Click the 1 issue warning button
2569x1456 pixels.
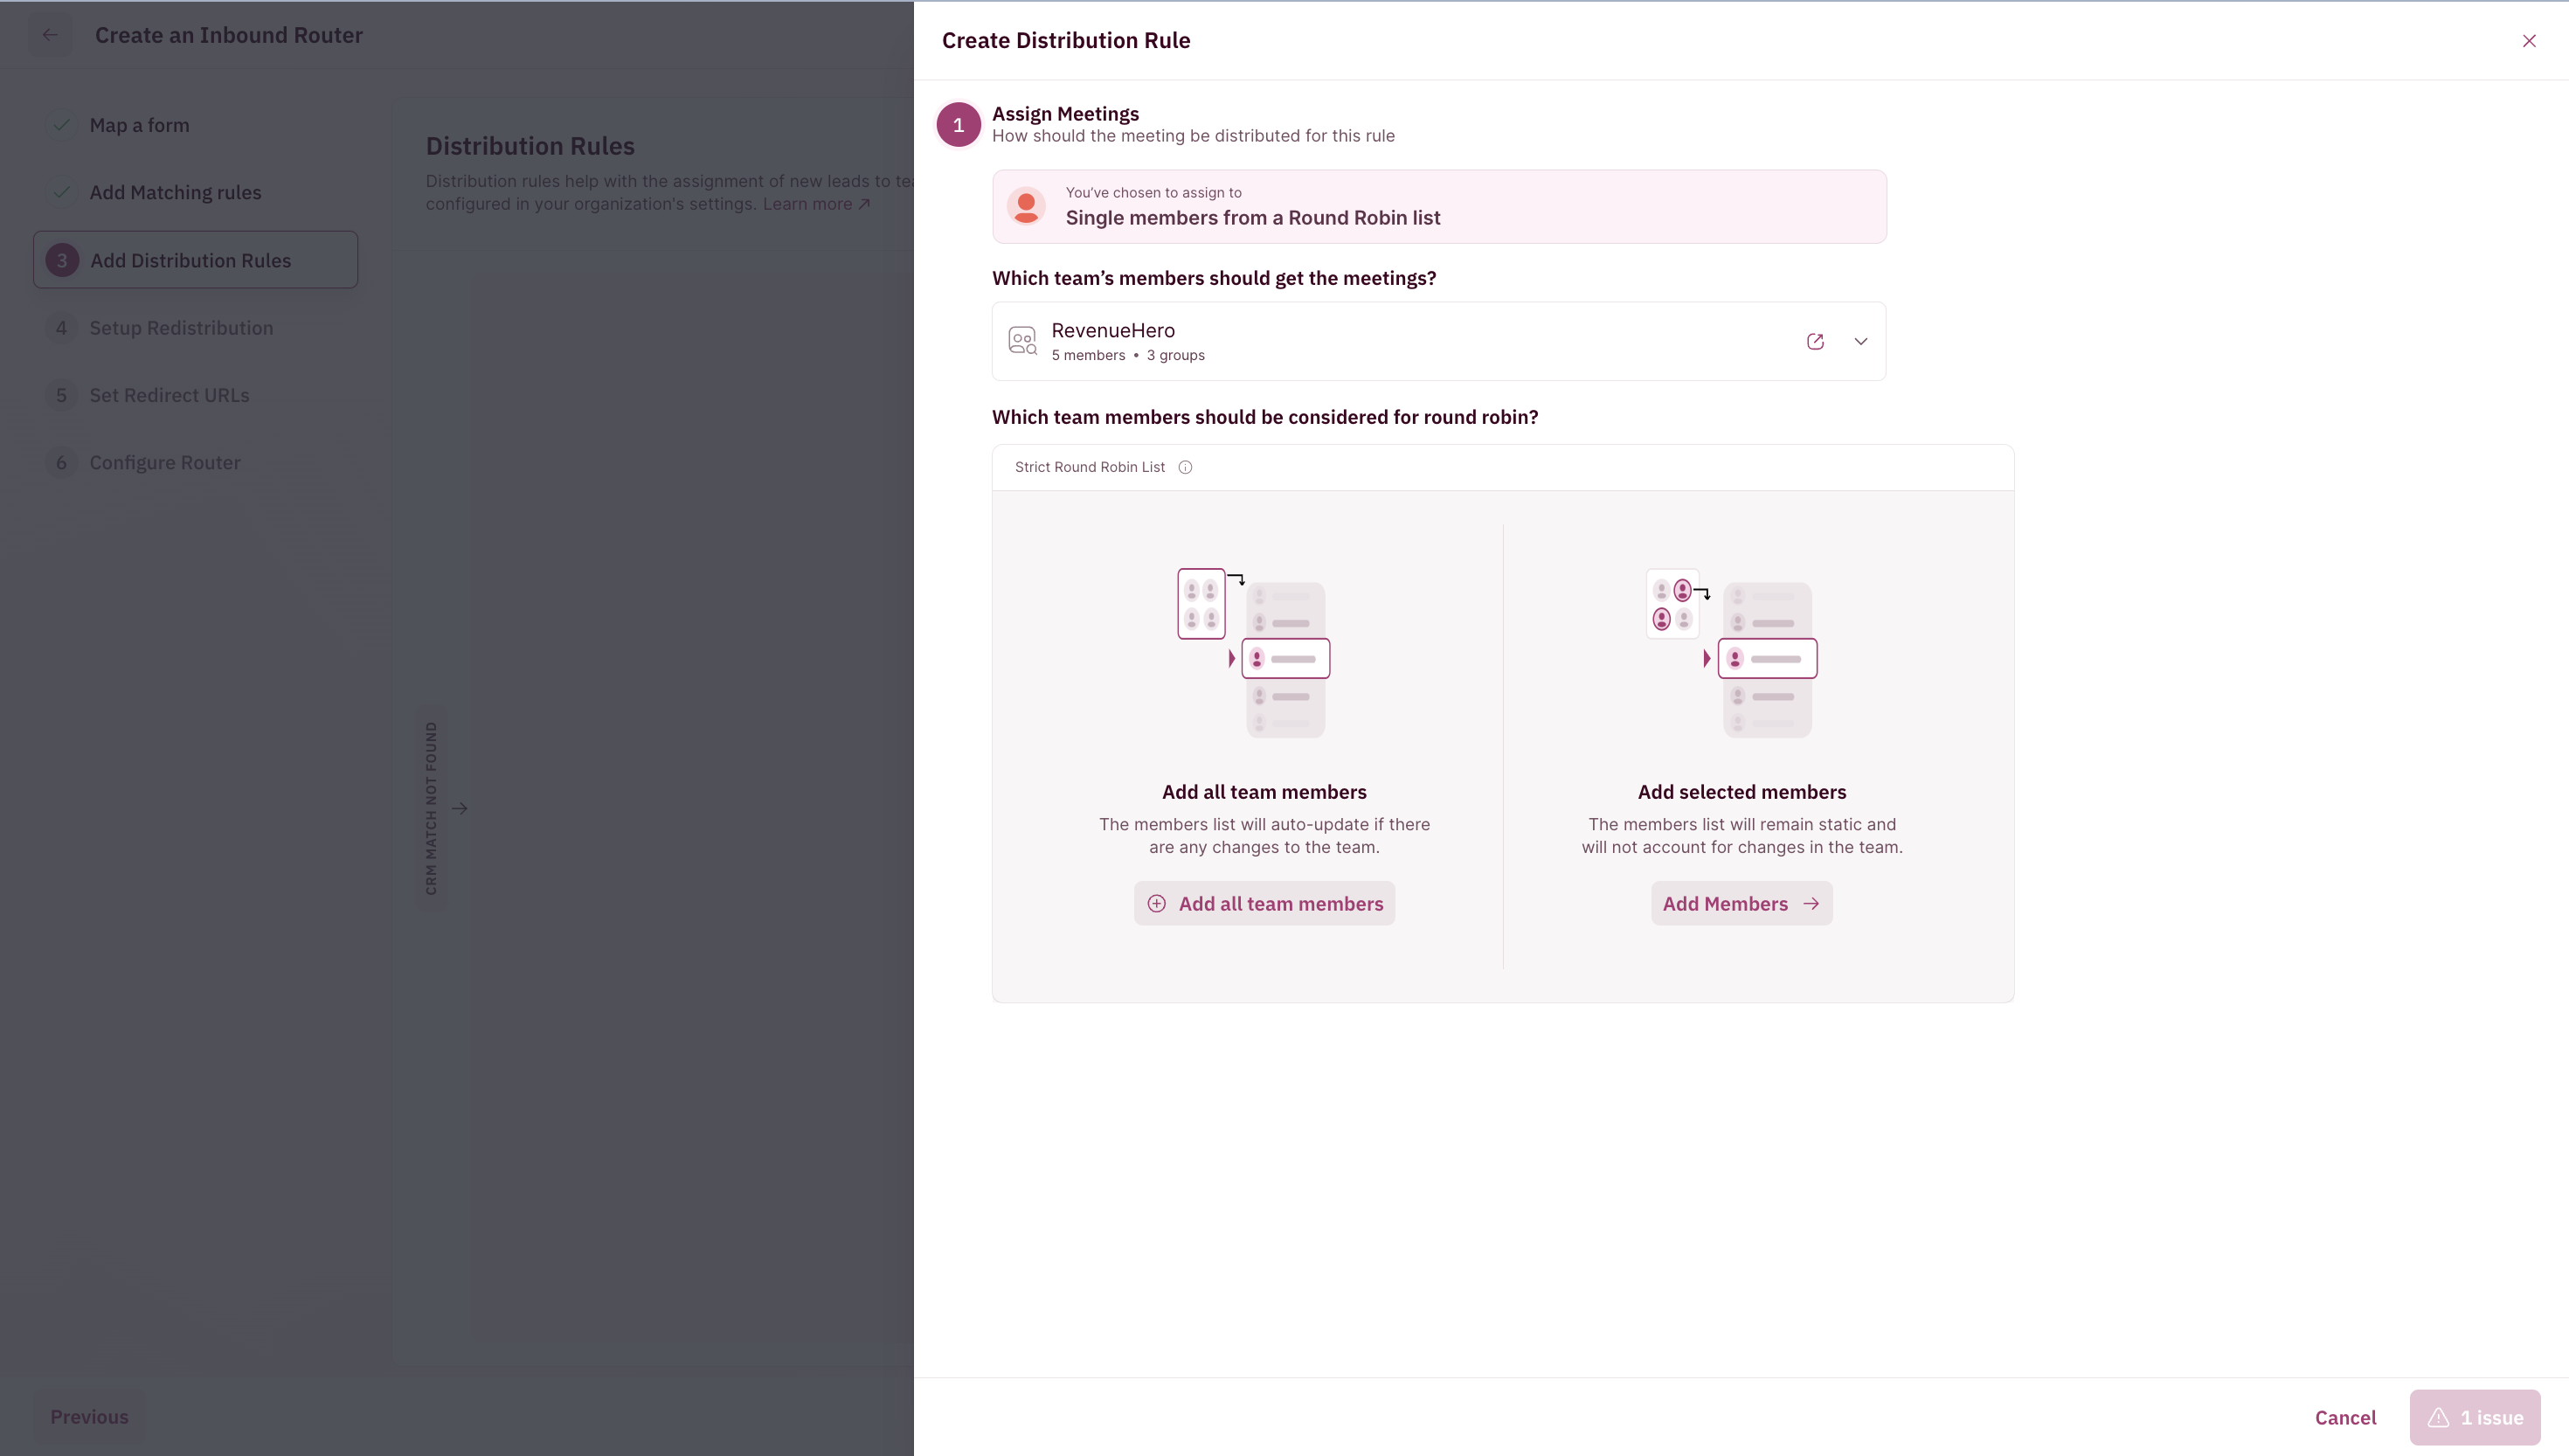(2474, 1417)
